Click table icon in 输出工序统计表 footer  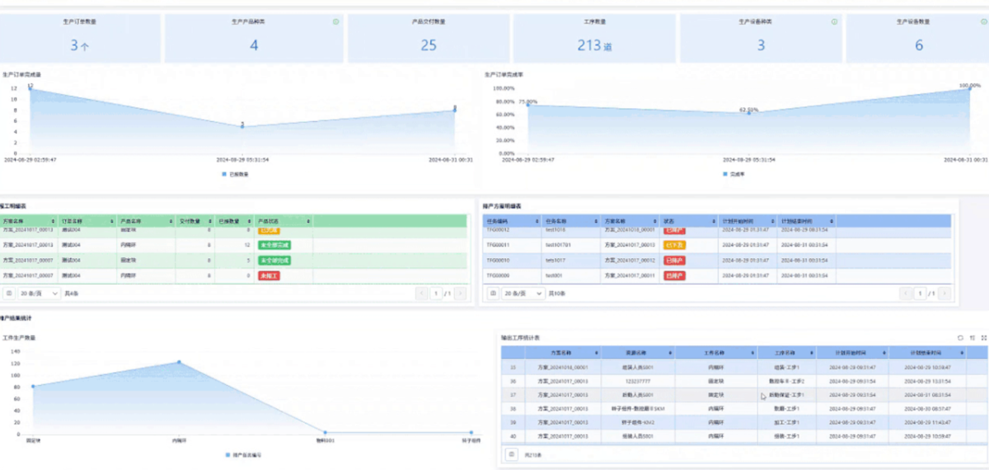pyautogui.click(x=512, y=454)
